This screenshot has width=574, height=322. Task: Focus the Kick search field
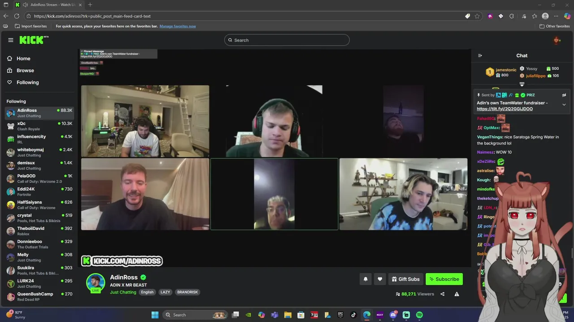[287, 40]
